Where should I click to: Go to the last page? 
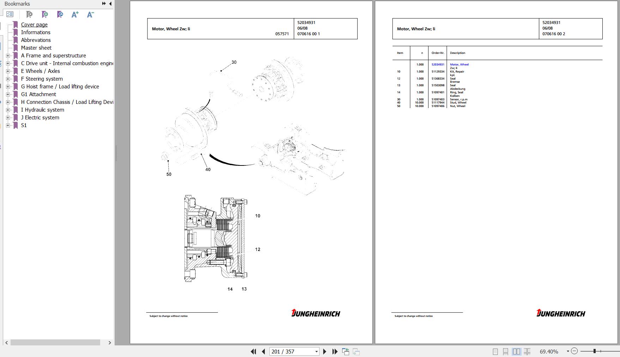(x=335, y=351)
